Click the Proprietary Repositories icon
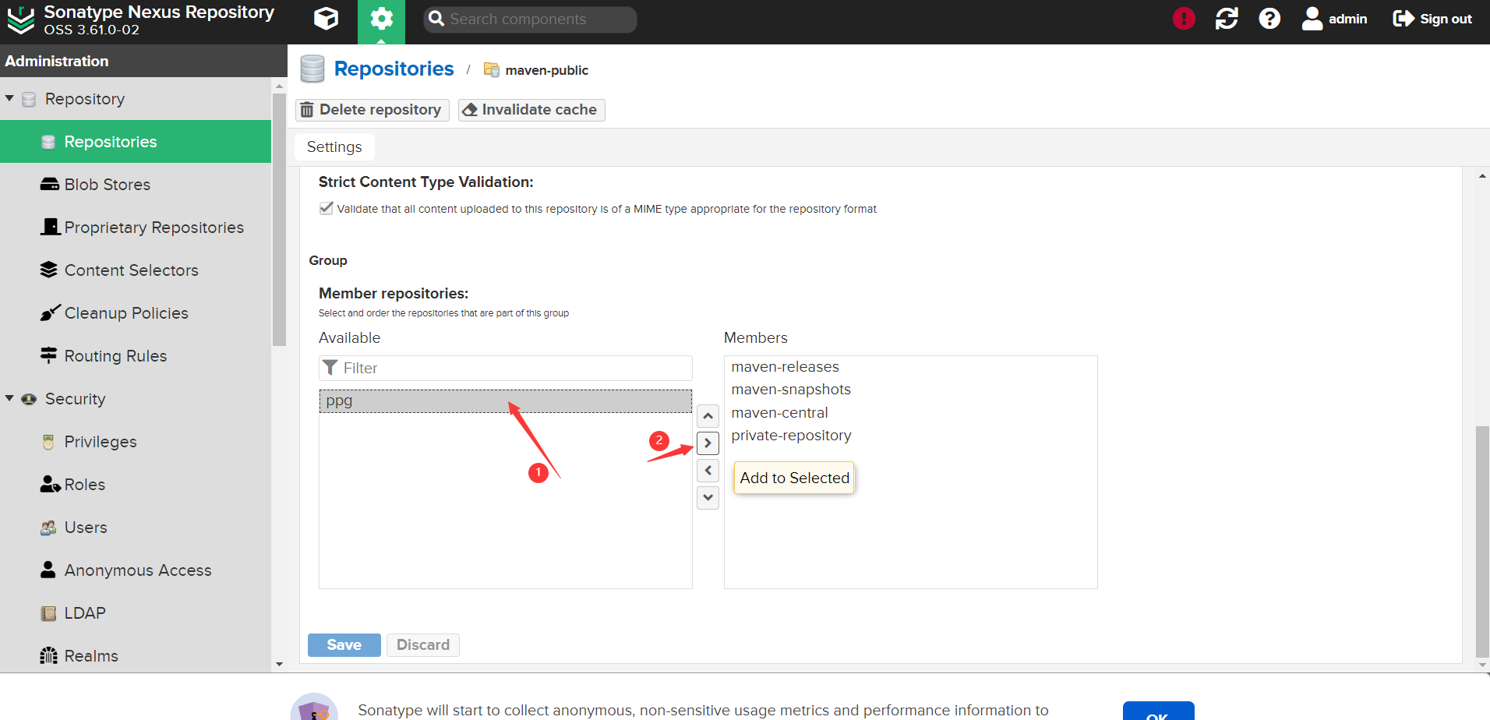1490x720 pixels. [50, 227]
